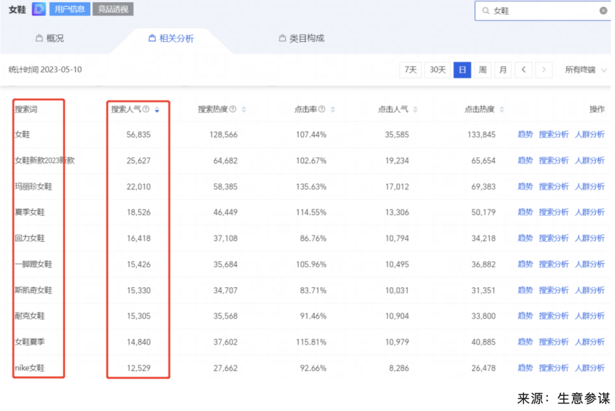615x411 pixels.
Task: Click the 搜索热度 value 128,566
Action: (224, 134)
